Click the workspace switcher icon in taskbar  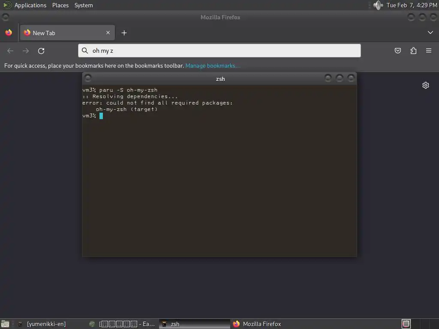click(406, 324)
